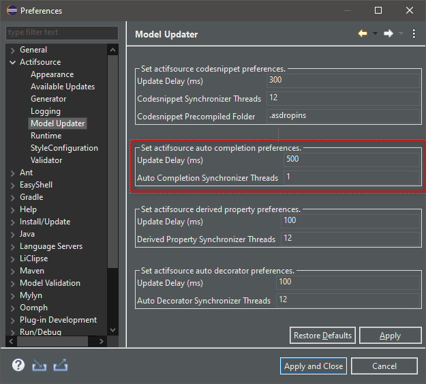The height and width of the screenshot is (384, 426).
Task: Click the Restore Defaults button
Action: tap(322, 336)
